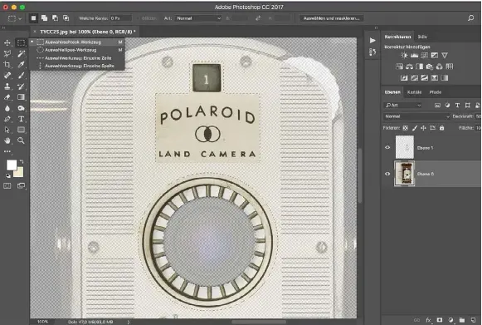Hide the Ebene 1 layer
482x325 pixels.
pyautogui.click(x=387, y=148)
